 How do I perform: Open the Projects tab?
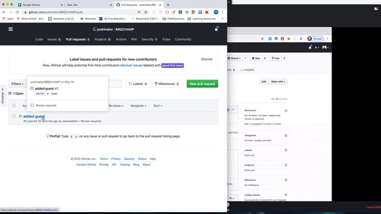point(102,39)
